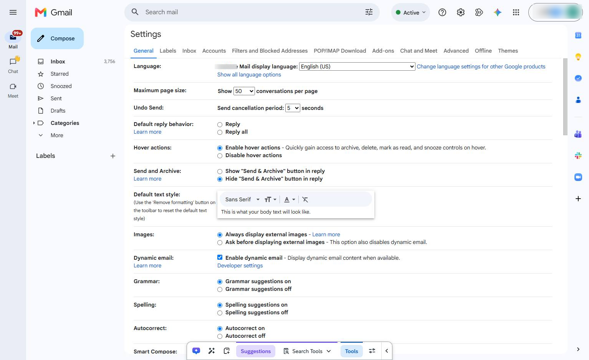Viewport: 589px width, 360px height.
Task: Open Google Calendar side panel
Action: click(578, 35)
